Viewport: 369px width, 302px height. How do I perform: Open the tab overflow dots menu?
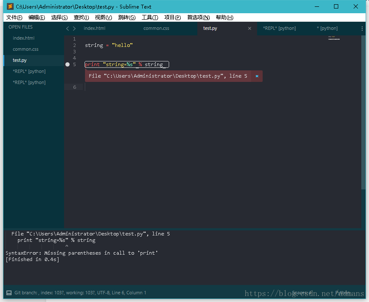point(362,29)
